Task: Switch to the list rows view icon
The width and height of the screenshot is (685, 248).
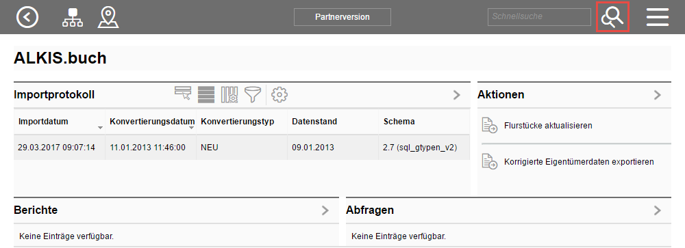Action: [x=206, y=94]
